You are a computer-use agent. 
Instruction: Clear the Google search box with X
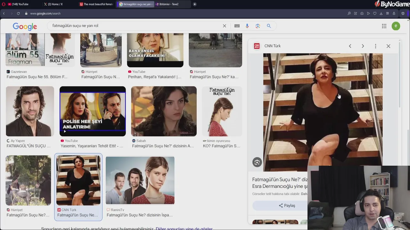(225, 26)
